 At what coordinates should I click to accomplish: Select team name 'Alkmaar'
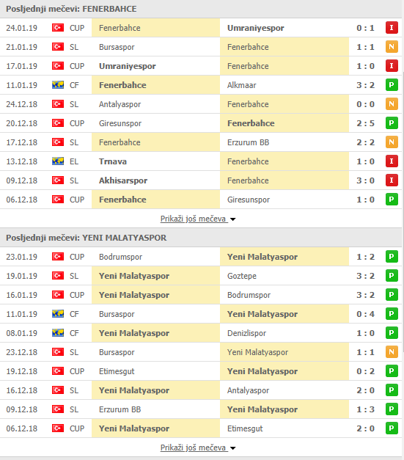[x=241, y=85]
